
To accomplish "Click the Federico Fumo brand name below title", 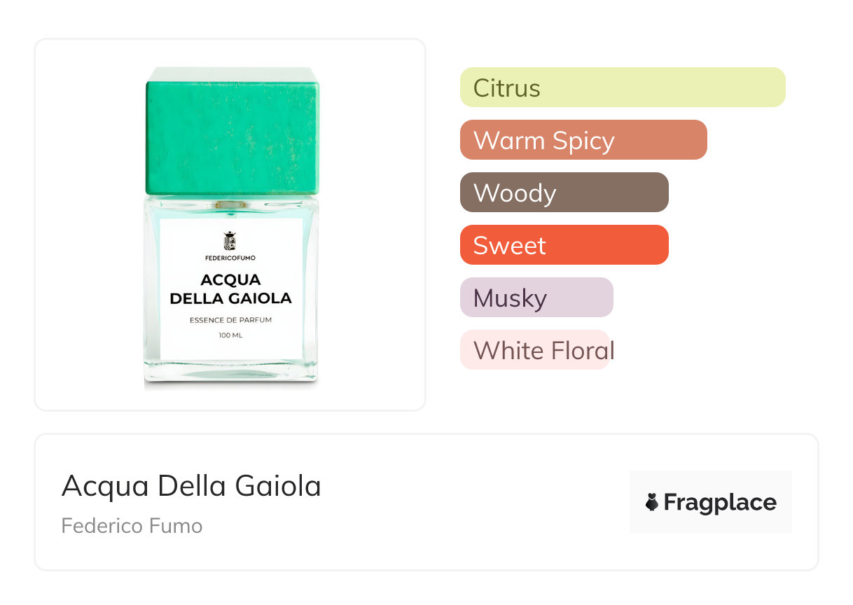I will point(132,525).
